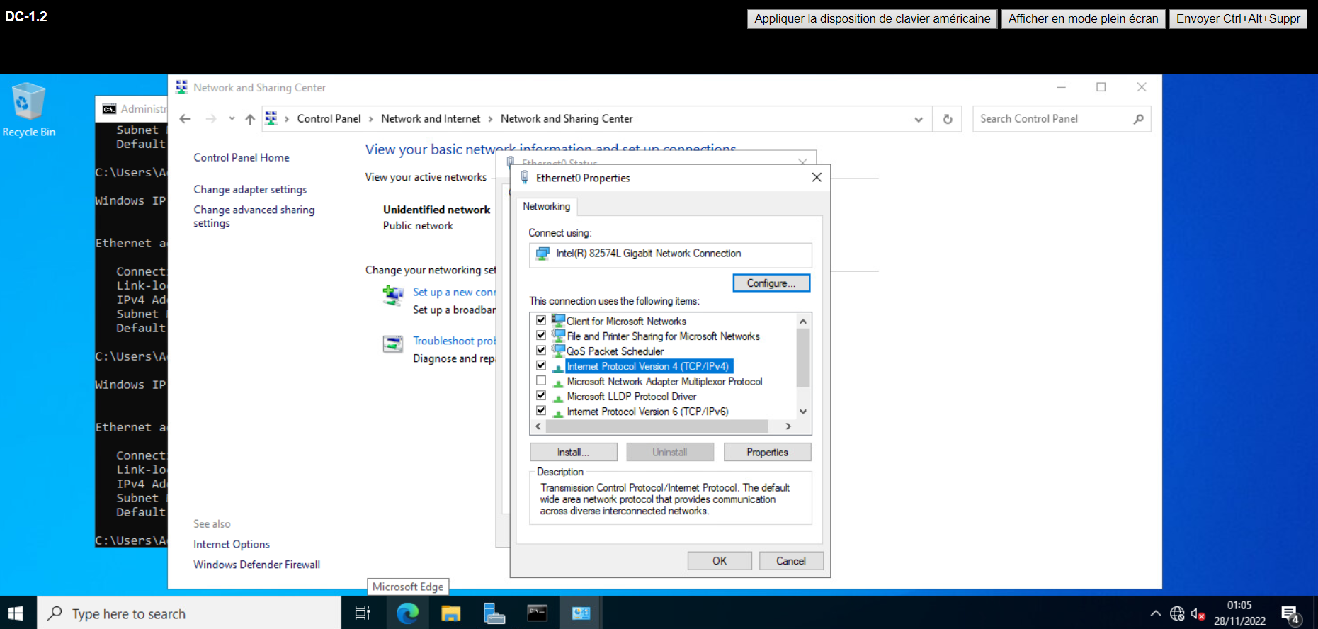Image resolution: width=1318 pixels, height=629 pixels.
Task: Toggle the QoS Packet Scheduler checkbox
Action: (541, 351)
